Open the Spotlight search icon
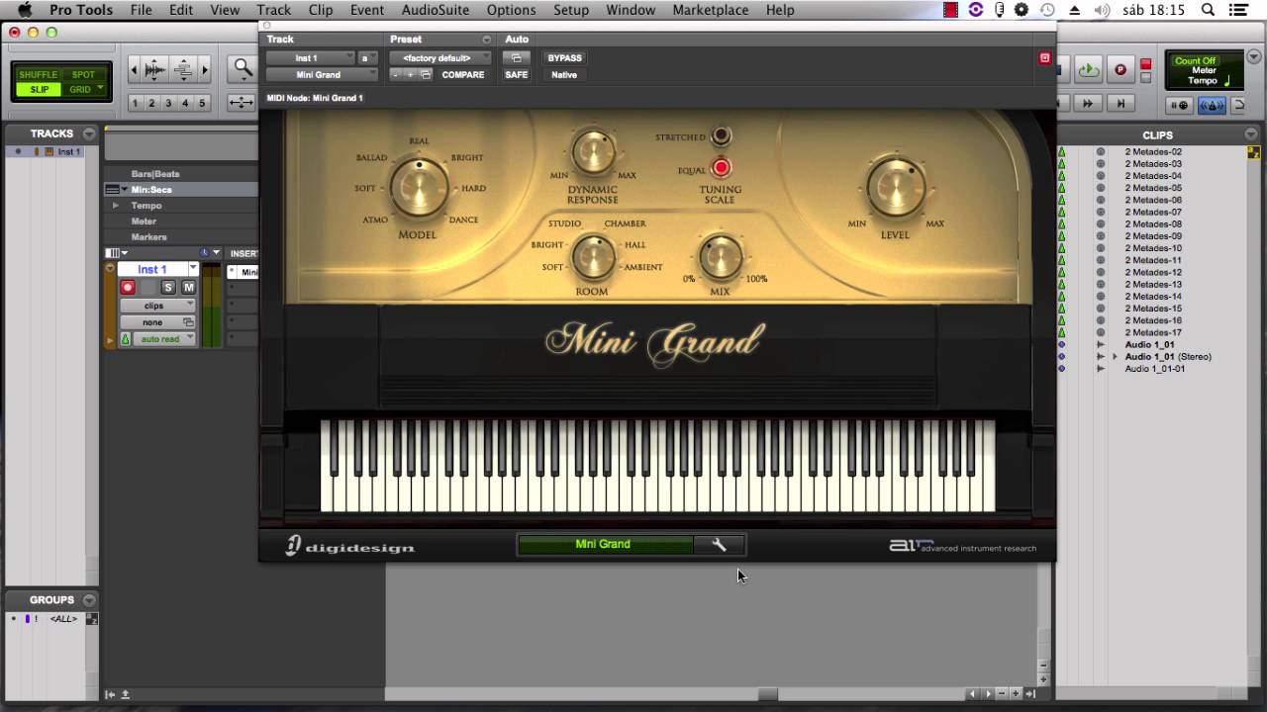This screenshot has width=1267, height=712. coord(1208,10)
